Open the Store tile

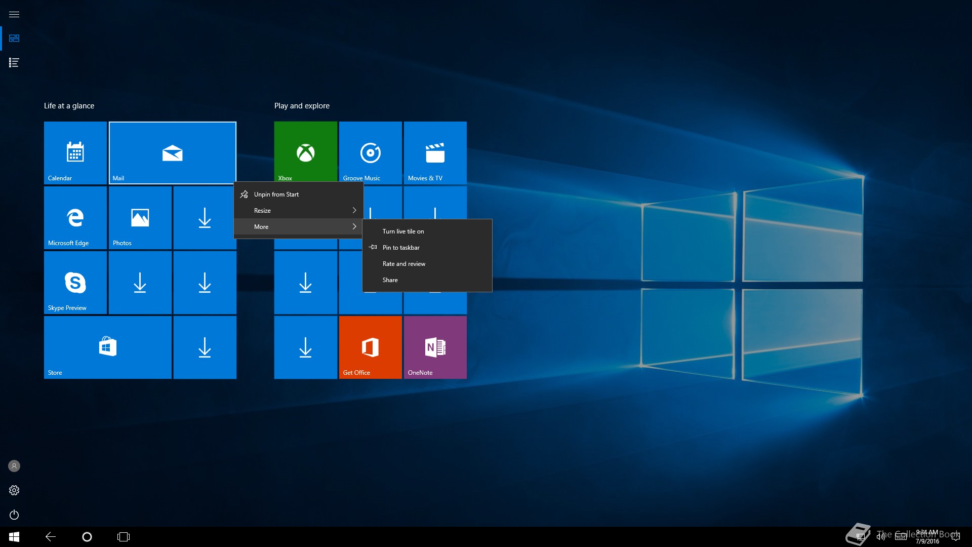107,347
